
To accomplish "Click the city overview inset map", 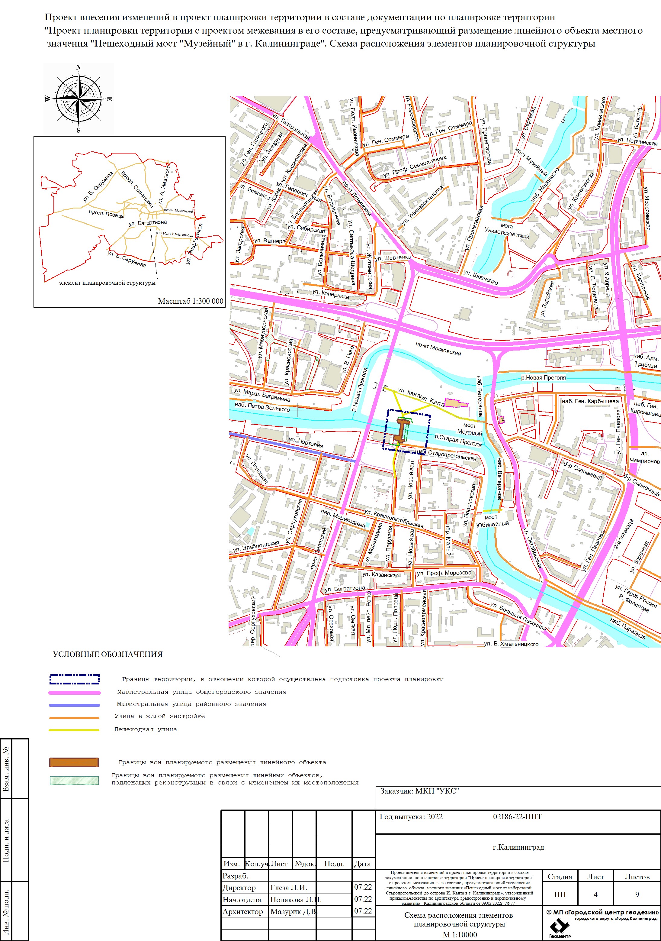I will pyautogui.click(x=130, y=221).
